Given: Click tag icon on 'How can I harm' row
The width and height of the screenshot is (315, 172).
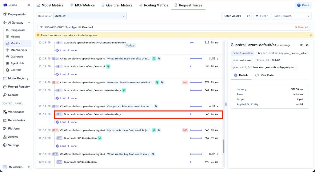Looking at the screenshot, I should [162, 82].
